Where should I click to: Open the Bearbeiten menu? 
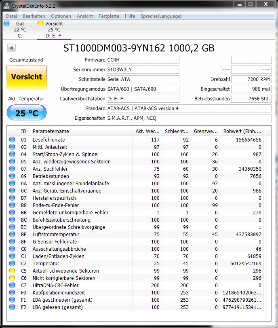[34, 16]
